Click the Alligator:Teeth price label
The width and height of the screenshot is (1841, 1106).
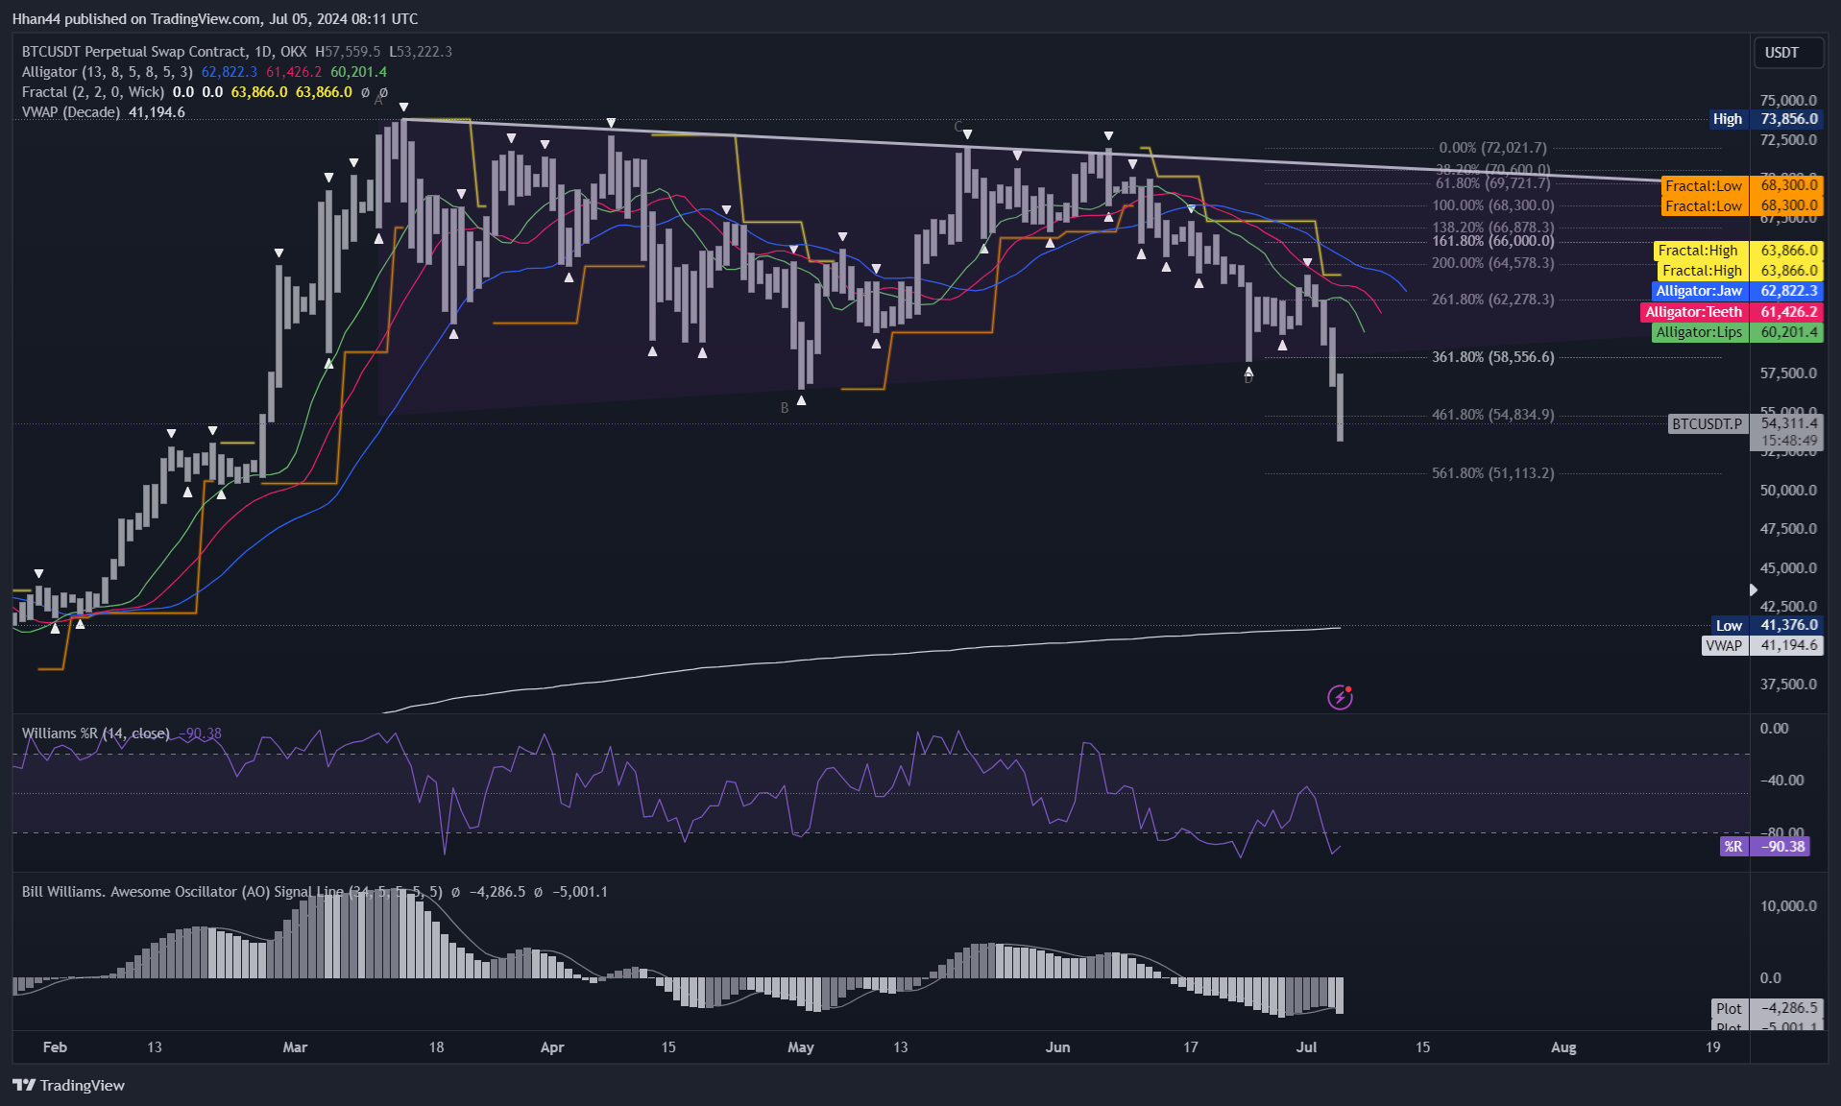pos(1732,312)
